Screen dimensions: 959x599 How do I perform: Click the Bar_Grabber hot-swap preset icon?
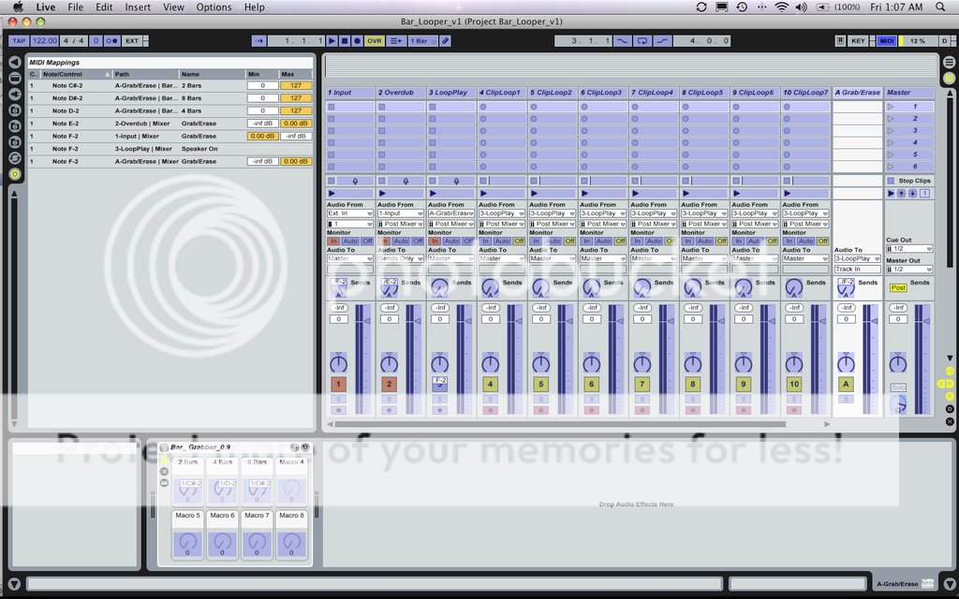294,447
